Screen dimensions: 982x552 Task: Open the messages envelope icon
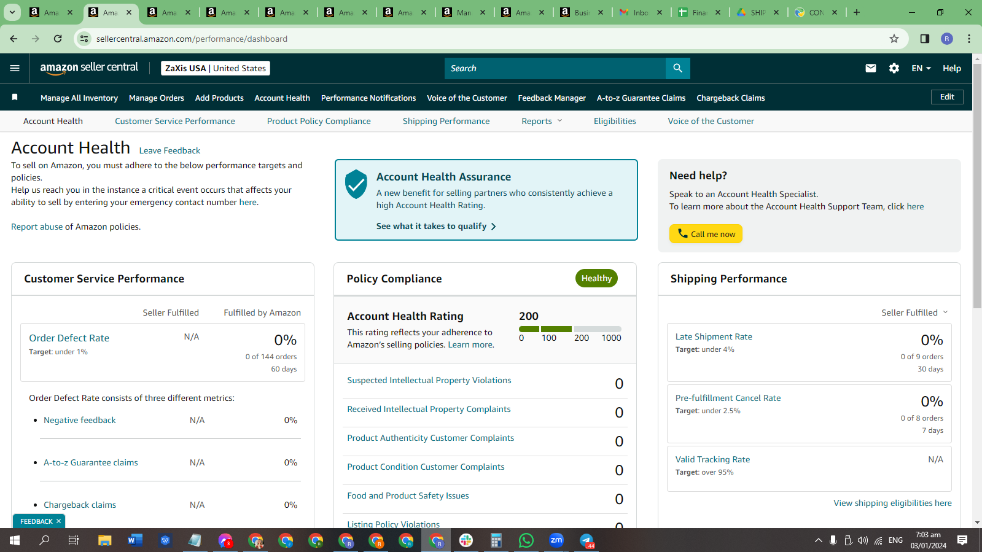[870, 68]
